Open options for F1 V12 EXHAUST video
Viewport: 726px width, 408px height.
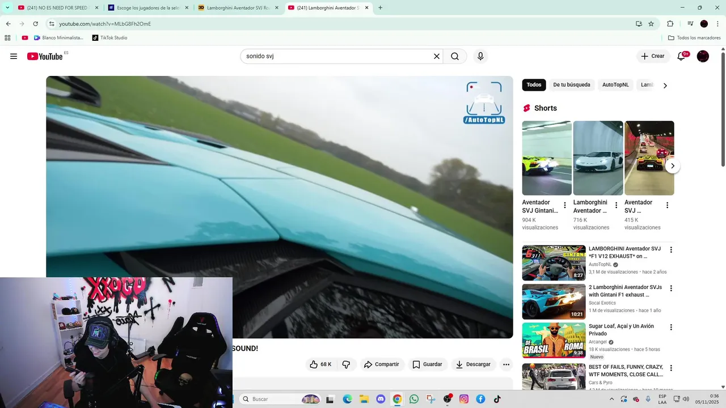pyautogui.click(x=671, y=250)
